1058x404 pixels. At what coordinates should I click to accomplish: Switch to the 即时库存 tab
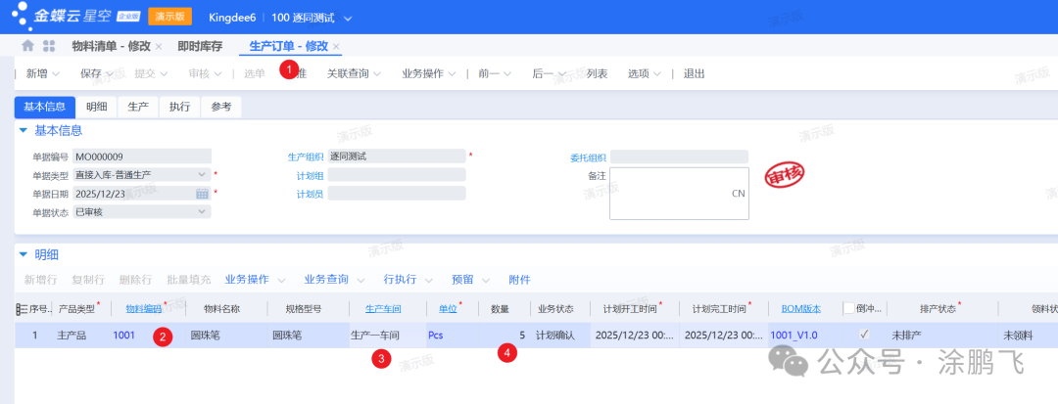tap(199, 46)
